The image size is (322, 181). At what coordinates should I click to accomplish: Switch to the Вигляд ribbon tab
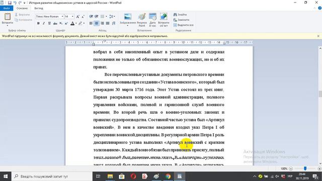39,8
